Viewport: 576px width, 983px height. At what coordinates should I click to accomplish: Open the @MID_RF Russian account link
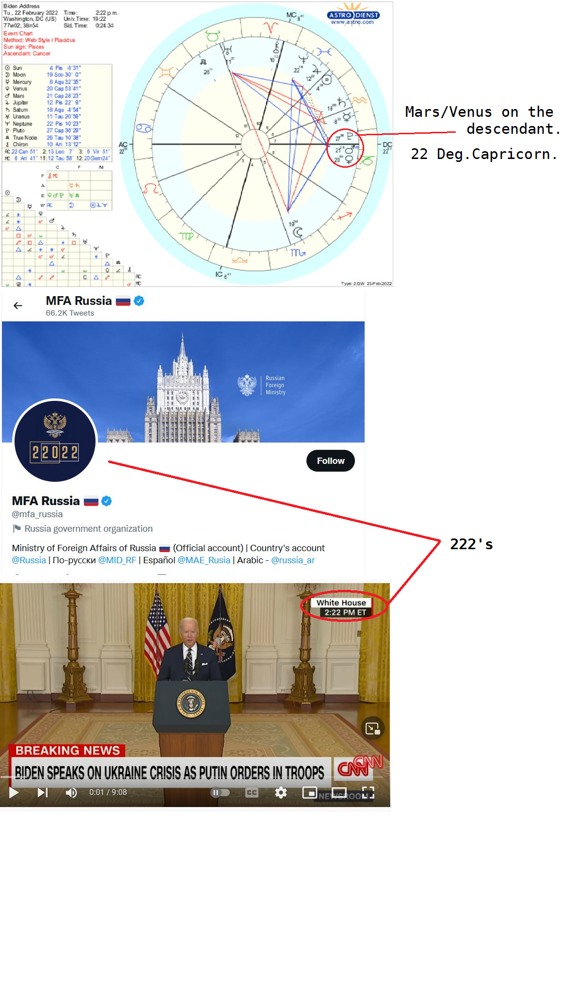click(117, 560)
